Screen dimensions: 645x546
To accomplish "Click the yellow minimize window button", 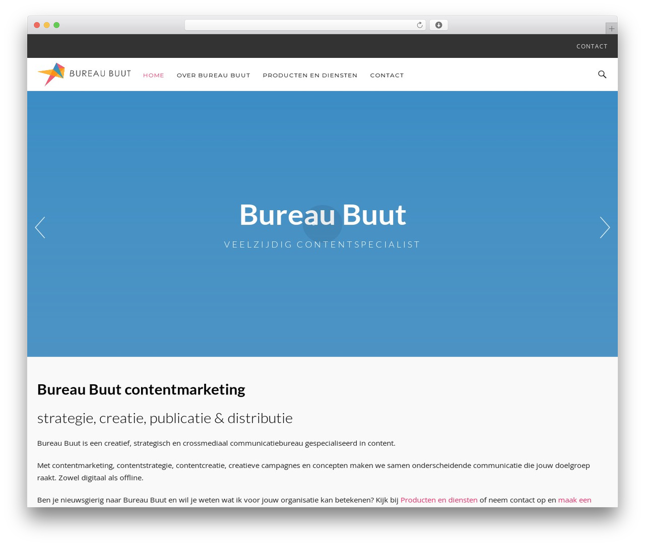I will click(47, 25).
